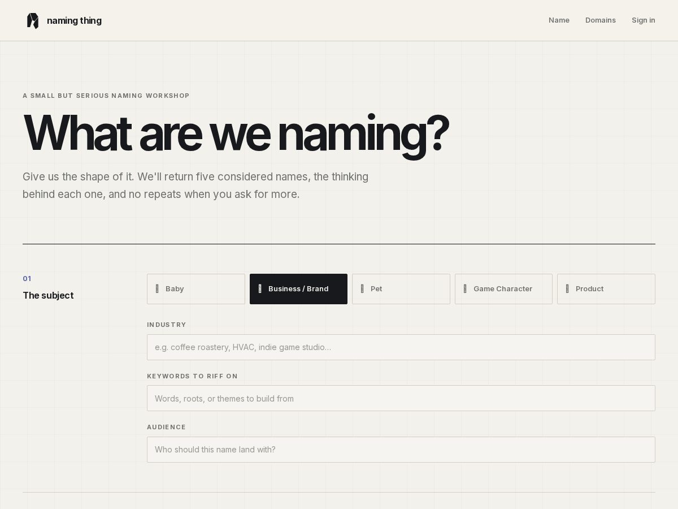Click the naming thing logo icon

click(x=33, y=20)
